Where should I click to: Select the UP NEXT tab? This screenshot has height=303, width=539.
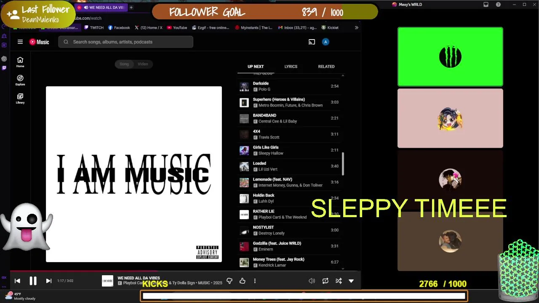point(256,66)
